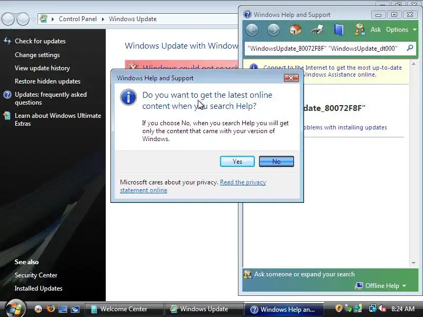Click Yes in the online content dialog
The image size is (423, 317).
237,162
